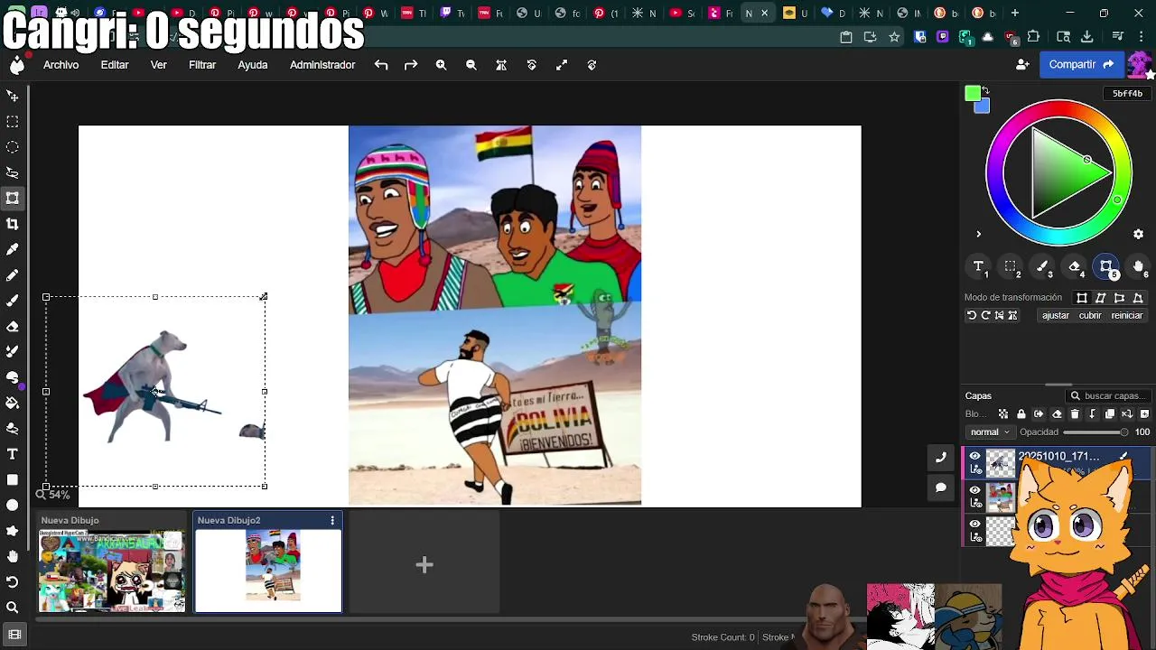This screenshot has height=650, width=1156.
Task: Zoom in with the plus magnifier
Action: tap(441, 65)
